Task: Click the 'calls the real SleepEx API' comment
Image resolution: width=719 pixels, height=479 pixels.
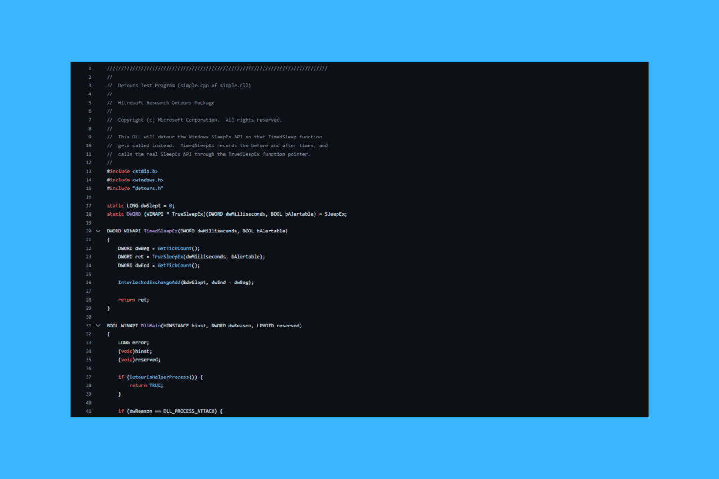Action: click(208, 154)
